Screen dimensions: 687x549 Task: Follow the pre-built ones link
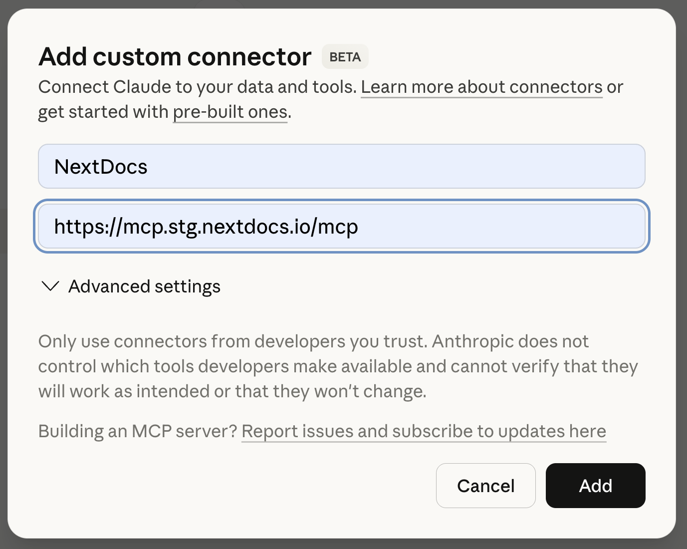[x=230, y=112]
